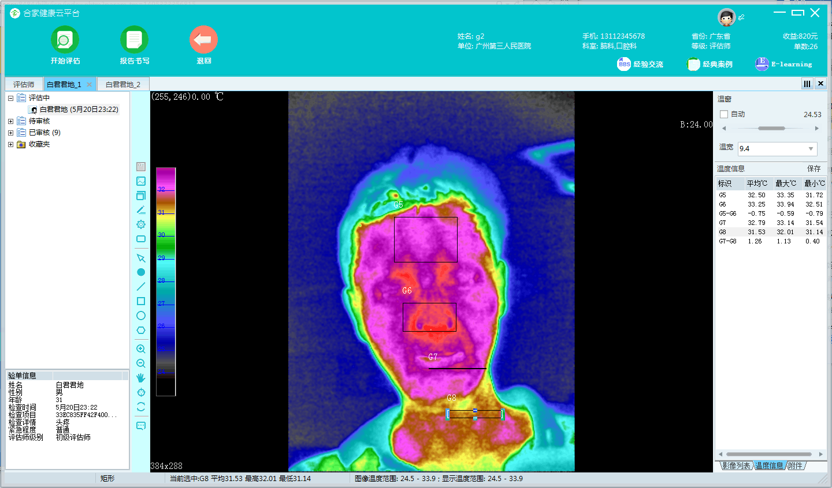This screenshot has width=832, height=488.
Task: Click the pencil edit tool
Action: (141, 210)
